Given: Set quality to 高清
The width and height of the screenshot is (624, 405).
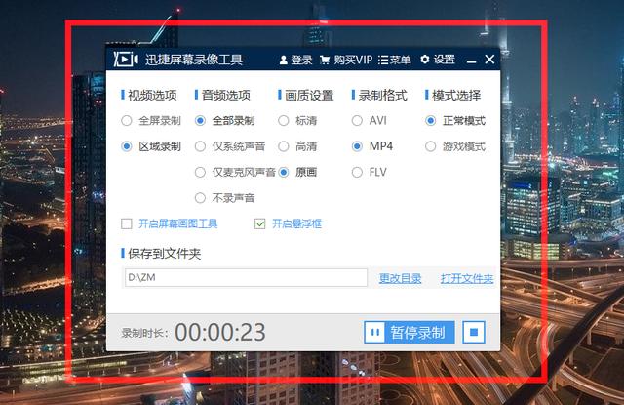Looking at the screenshot, I should (x=297, y=146).
